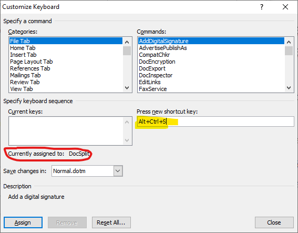Click the Reset All button
The height and width of the screenshot is (233, 298).
(111, 222)
